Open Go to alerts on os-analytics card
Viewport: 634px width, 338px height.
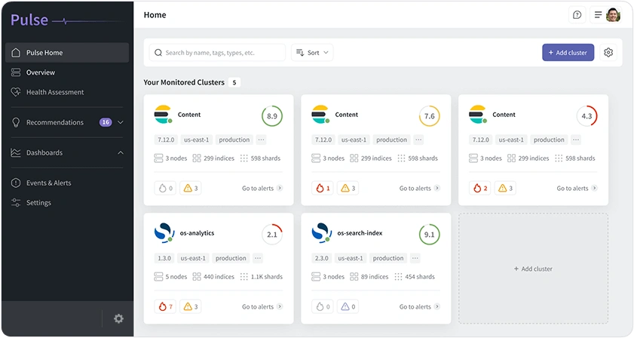coord(262,307)
